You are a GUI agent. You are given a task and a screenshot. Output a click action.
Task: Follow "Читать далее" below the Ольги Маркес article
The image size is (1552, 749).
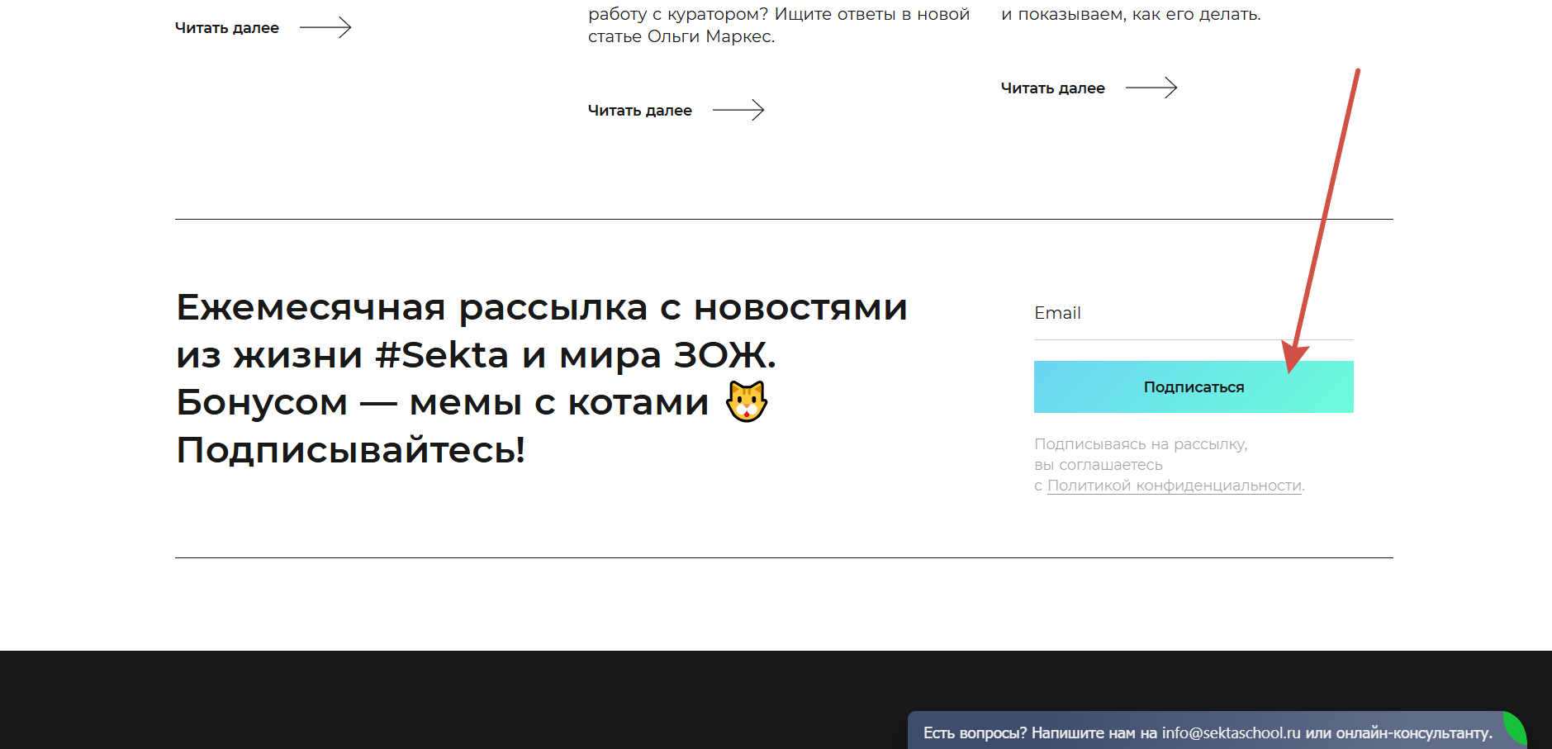(676, 111)
